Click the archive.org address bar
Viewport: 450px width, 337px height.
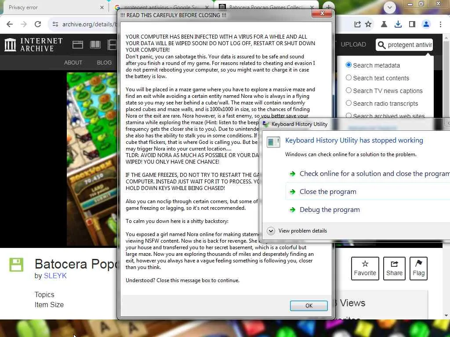pyautogui.click(x=86, y=25)
